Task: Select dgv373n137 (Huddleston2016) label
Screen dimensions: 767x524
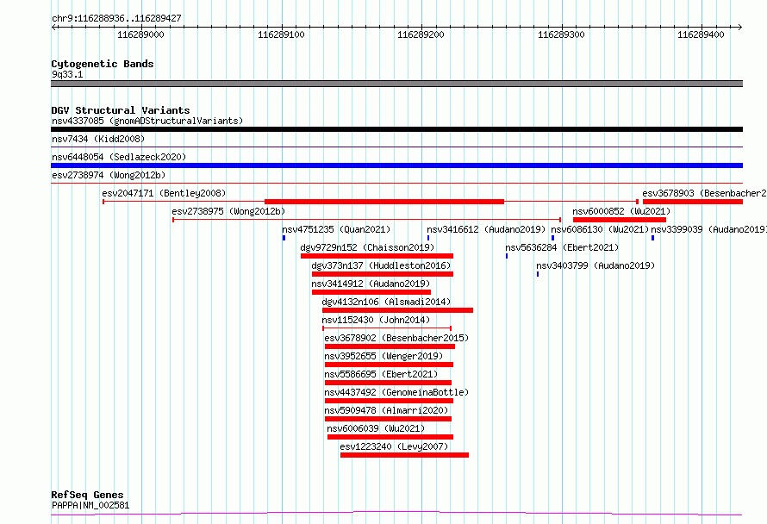Action: point(381,265)
